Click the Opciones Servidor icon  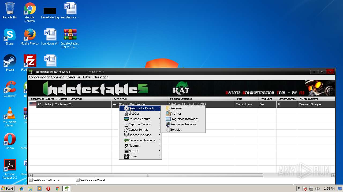pyautogui.click(x=126, y=135)
